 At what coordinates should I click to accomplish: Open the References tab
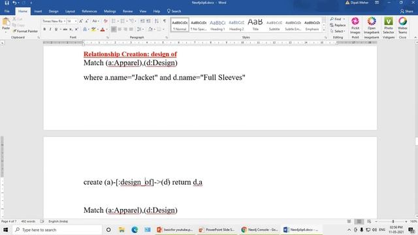pos(89,11)
